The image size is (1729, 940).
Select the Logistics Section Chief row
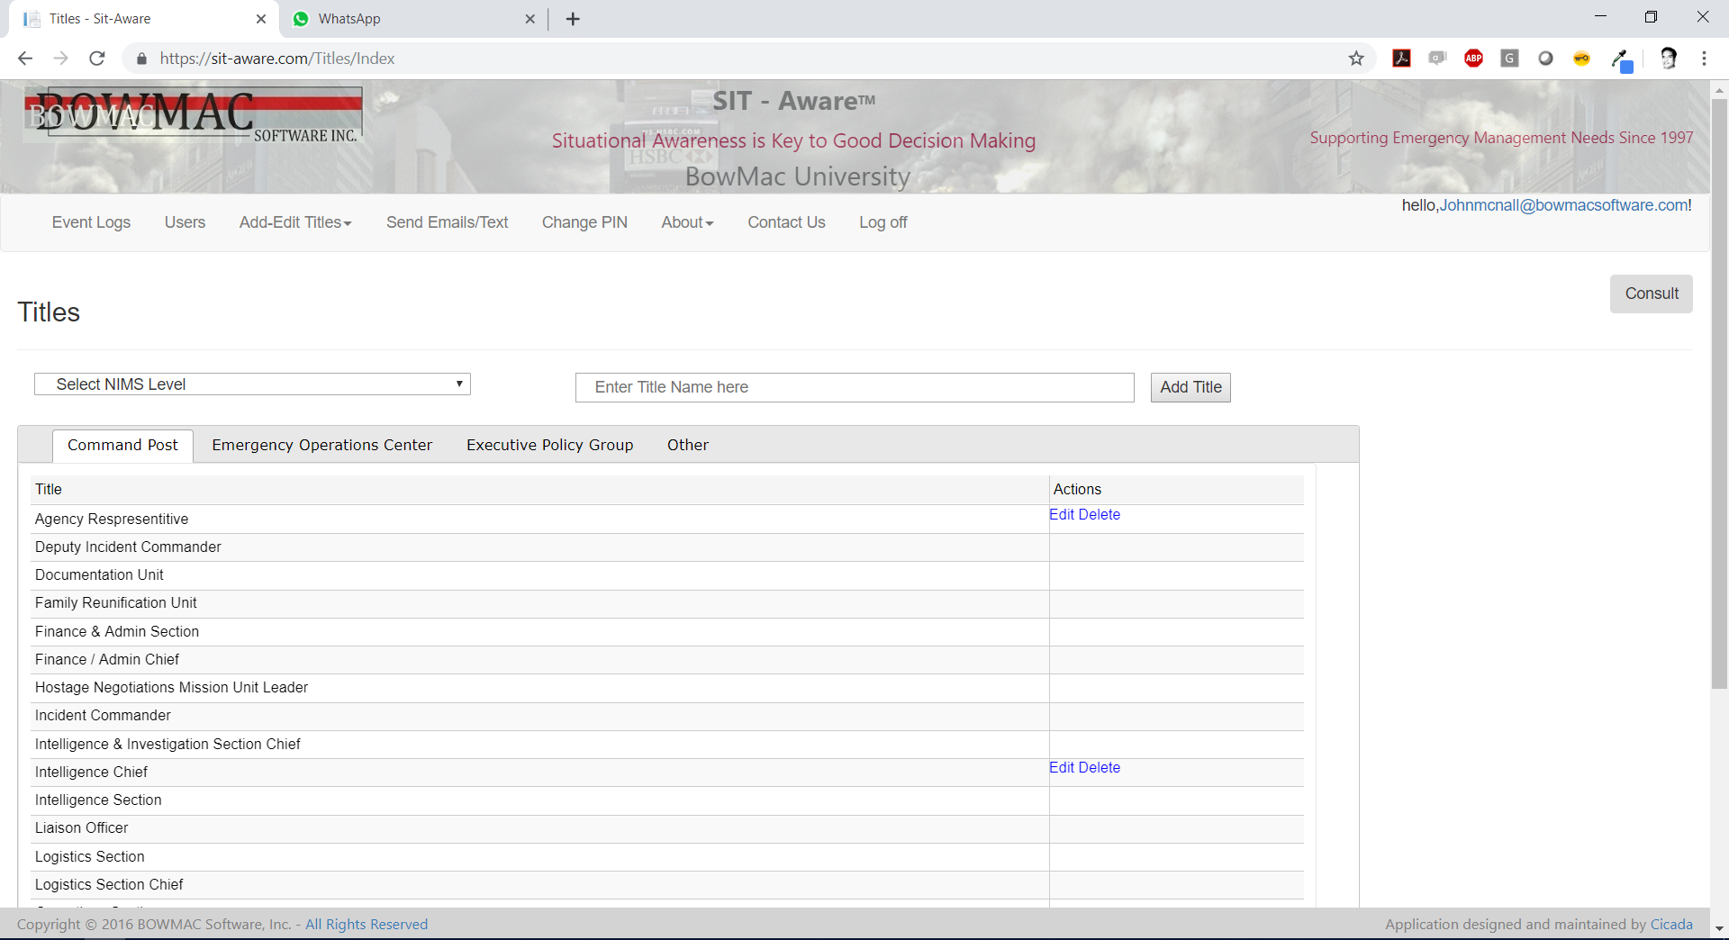point(667,885)
